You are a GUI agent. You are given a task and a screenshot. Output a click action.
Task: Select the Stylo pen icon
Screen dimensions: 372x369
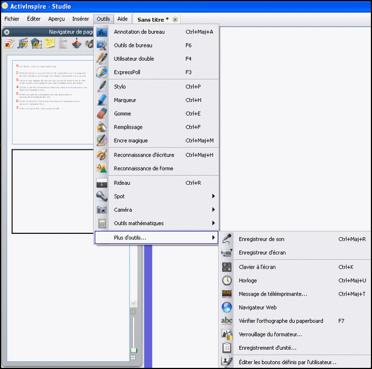click(x=102, y=87)
